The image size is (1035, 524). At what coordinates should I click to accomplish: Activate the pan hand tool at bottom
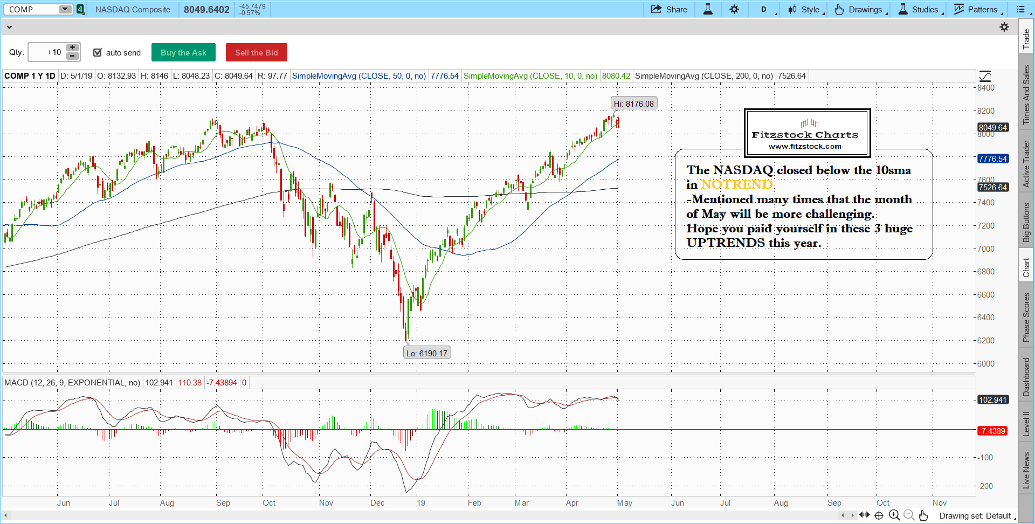tap(923, 515)
